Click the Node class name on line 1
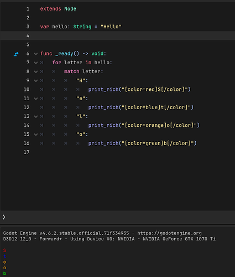The image size is (235, 277). (x=70, y=9)
